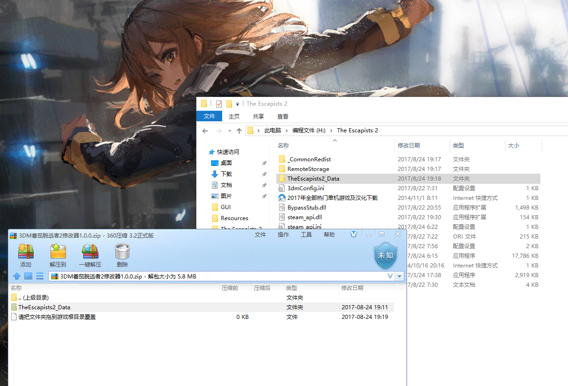Select TheEscapists2_Data folder inside the zip archive
The width and height of the screenshot is (568, 386).
(x=201, y=307)
